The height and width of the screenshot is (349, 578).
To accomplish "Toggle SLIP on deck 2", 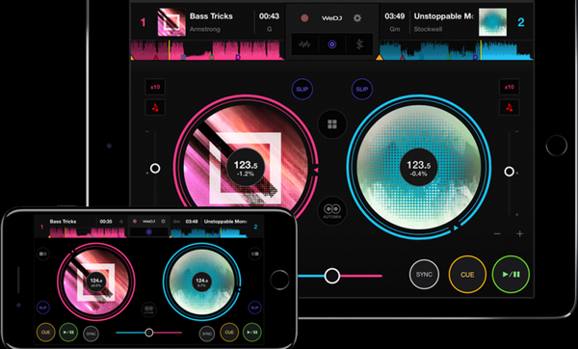I will point(362,90).
